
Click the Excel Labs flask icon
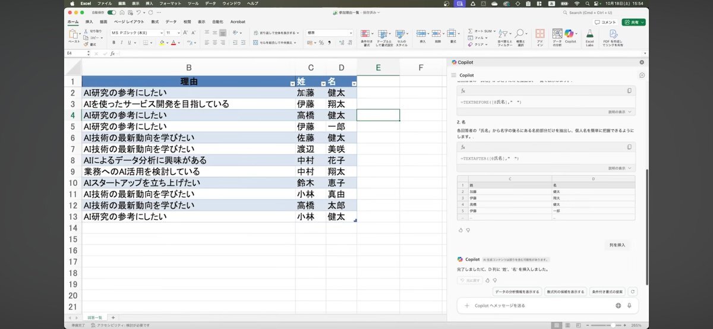(589, 36)
